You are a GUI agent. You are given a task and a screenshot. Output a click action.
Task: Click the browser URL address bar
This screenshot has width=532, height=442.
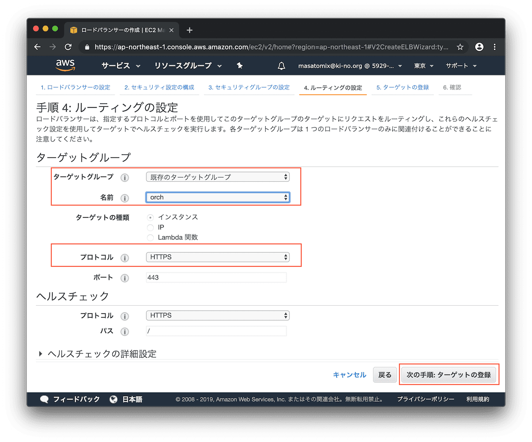point(272,47)
